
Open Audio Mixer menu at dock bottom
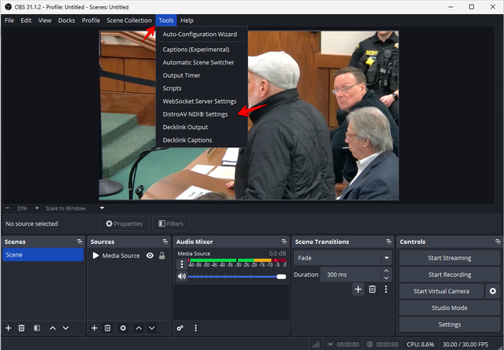pyautogui.click(x=196, y=328)
